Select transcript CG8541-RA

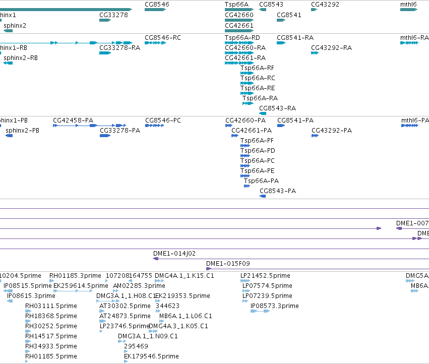point(281,43)
